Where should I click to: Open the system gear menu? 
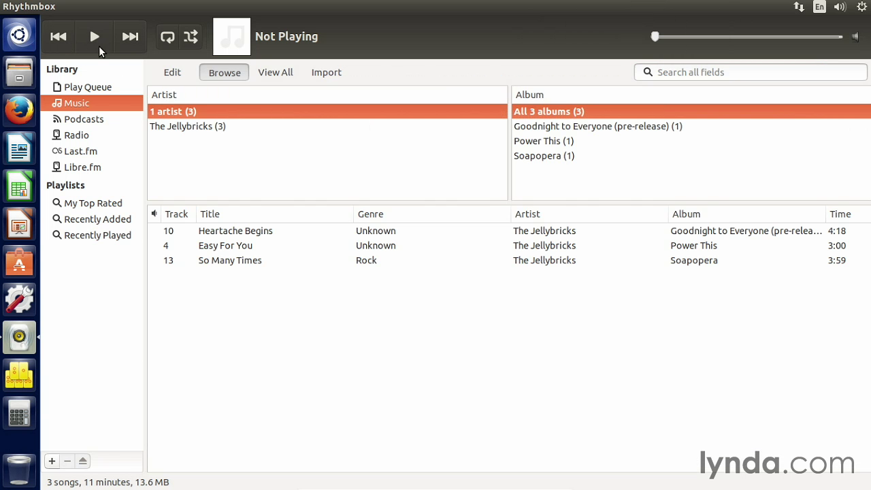pyautogui.click(x=861, y=7)
